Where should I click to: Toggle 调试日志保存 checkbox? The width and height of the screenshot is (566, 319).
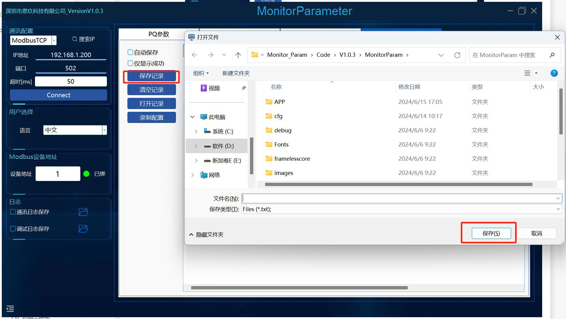[x=13, y=229]
